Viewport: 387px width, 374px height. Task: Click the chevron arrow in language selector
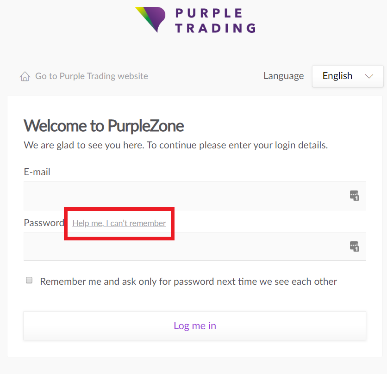(369, 76)
